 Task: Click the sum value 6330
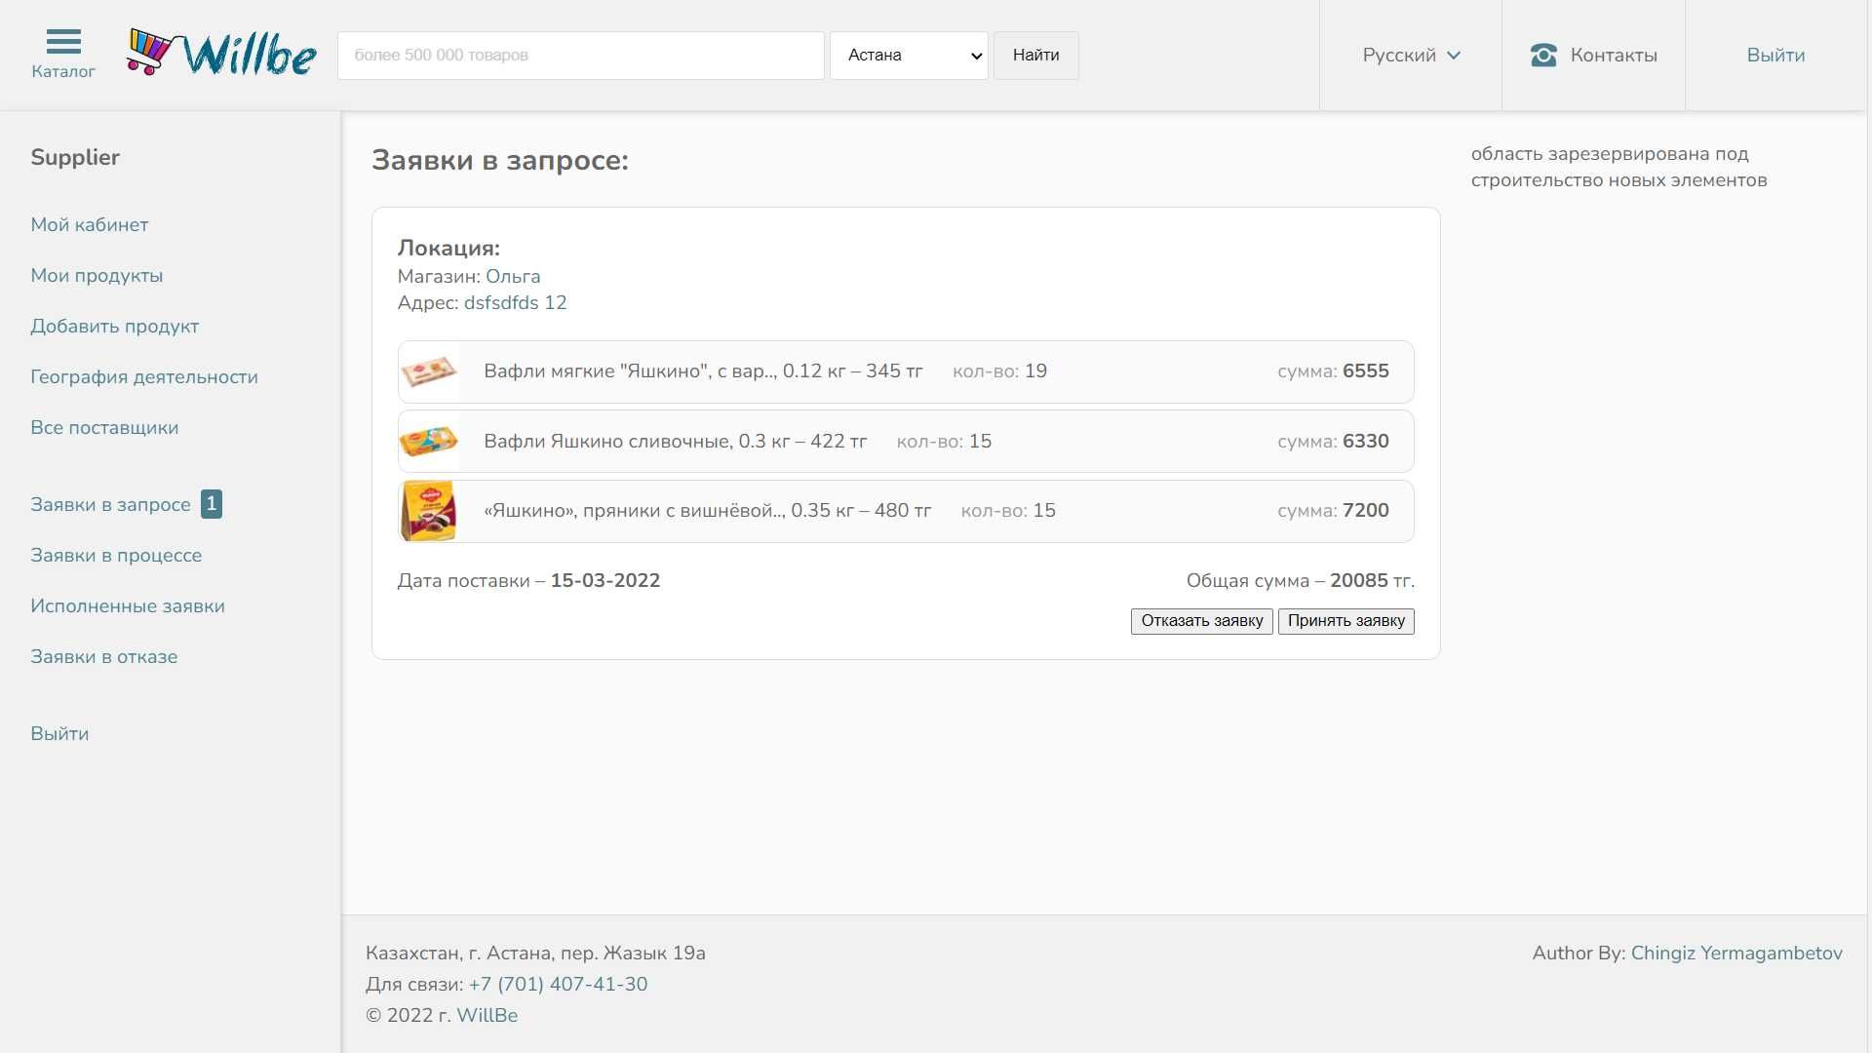[1366, 442]
